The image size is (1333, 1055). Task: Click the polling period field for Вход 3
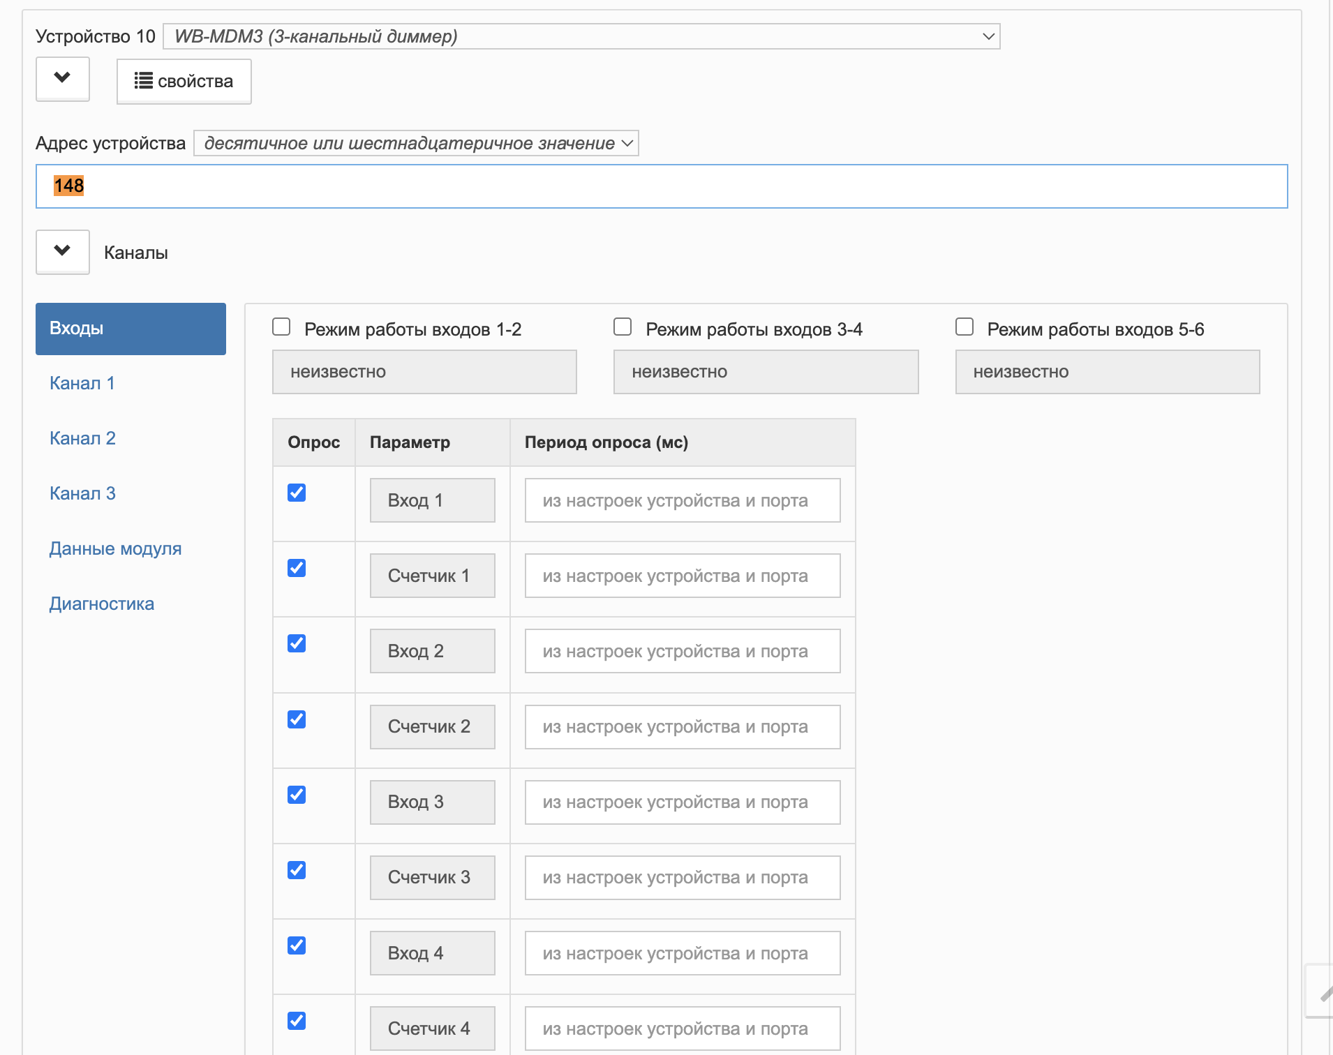pos(683,802)
